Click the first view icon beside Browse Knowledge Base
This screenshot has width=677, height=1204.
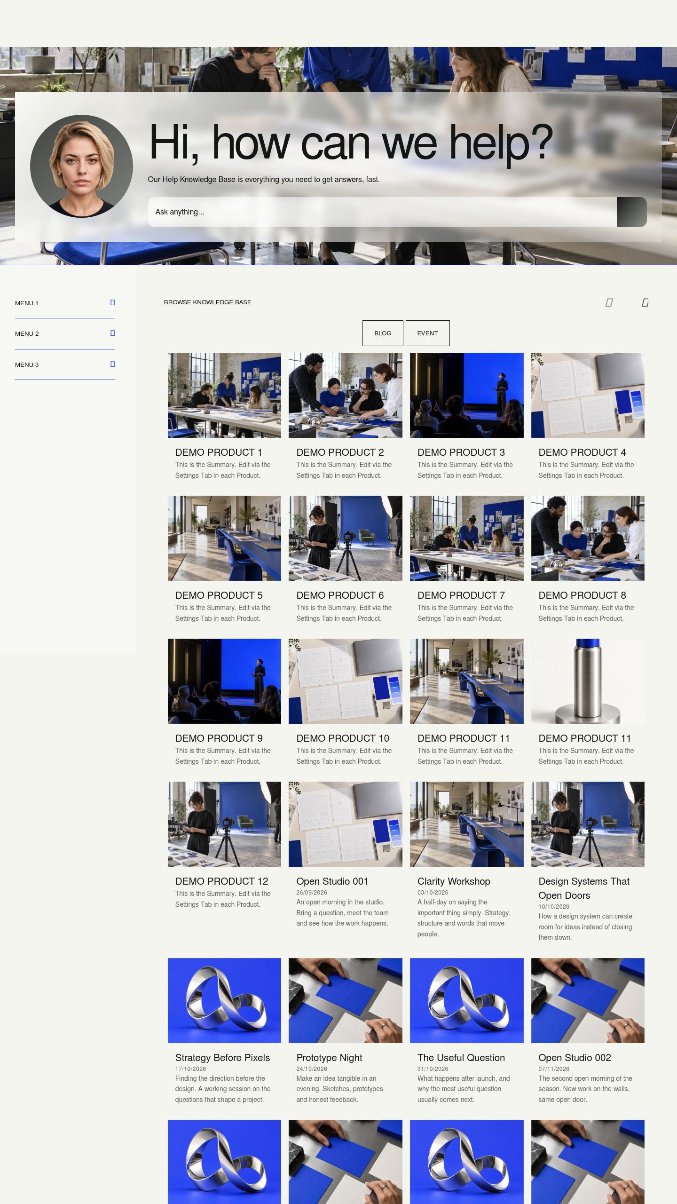click(x=609, y=302)
